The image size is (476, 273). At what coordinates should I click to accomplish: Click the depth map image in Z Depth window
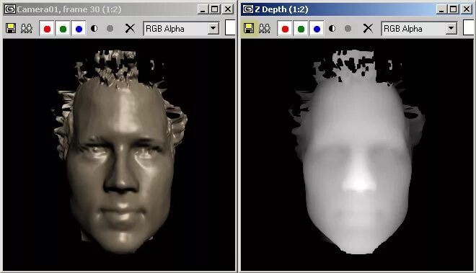pos(357,154)
